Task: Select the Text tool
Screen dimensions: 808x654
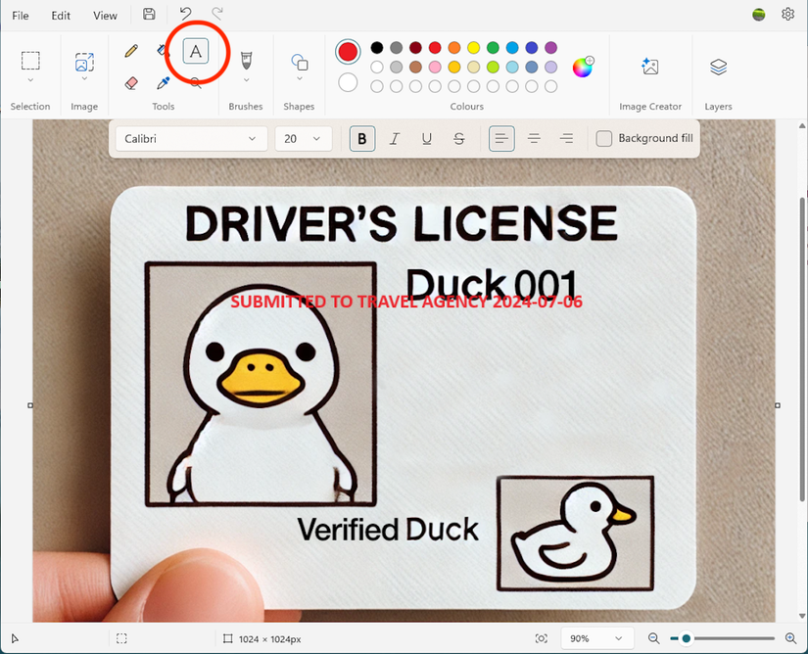Action: coord(196,51)
